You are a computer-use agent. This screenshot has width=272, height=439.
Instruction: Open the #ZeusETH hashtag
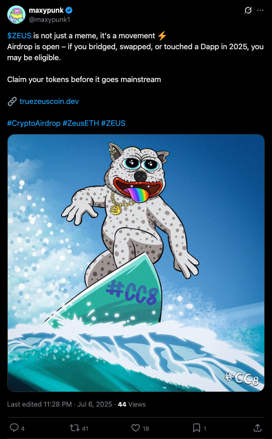tap(81, 123)
